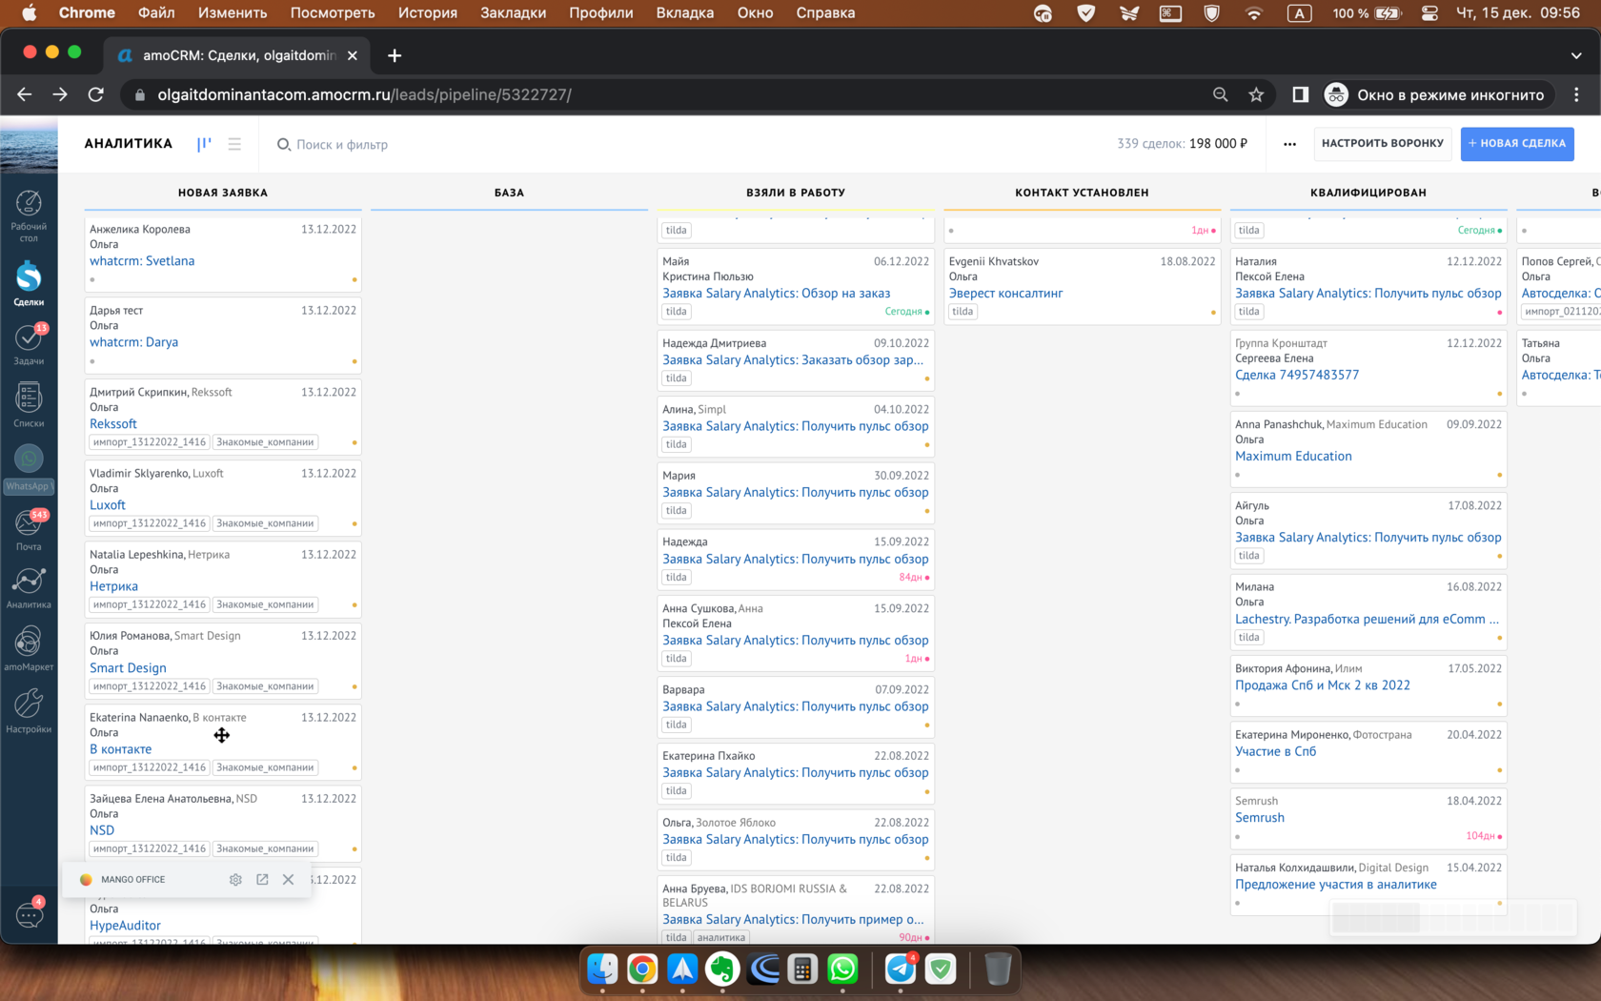Open Посмотреть menu in menu bar
1601x1001 pixels.
point(333,13)
